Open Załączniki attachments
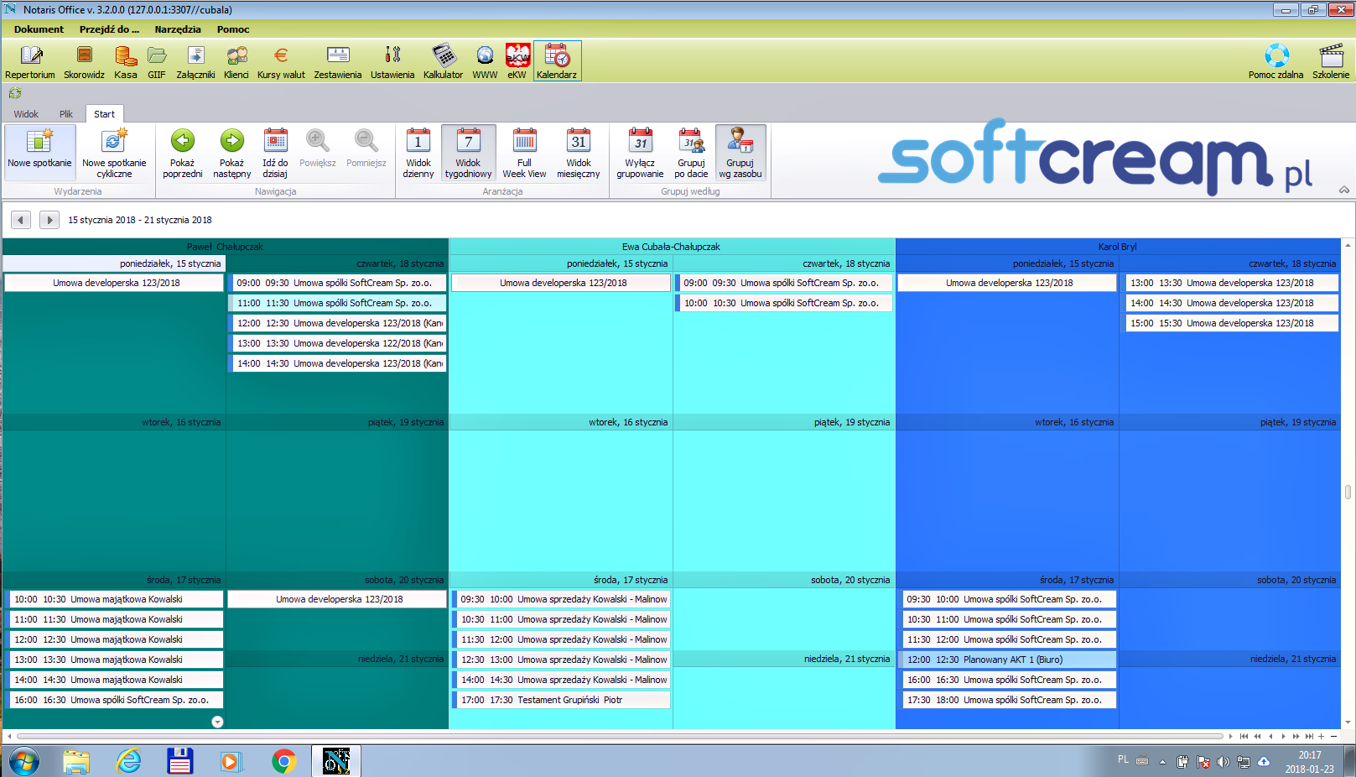The image size is (1356, 777). 195,62
